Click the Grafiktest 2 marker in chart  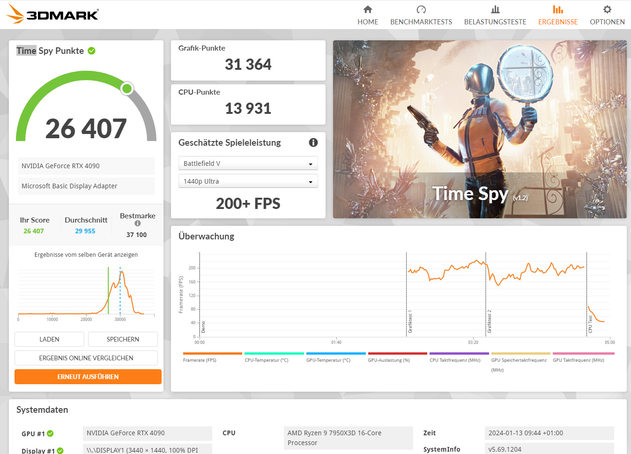(490, 321)
